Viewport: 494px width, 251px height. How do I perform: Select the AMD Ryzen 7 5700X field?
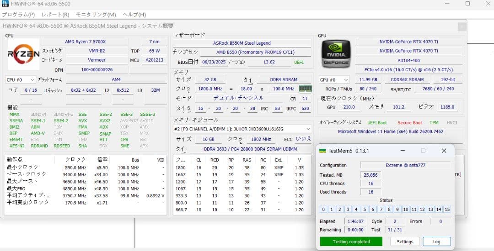click(x=86, y=42)
